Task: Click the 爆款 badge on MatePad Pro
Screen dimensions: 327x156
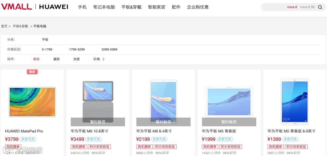Action: tap(32, 72)
